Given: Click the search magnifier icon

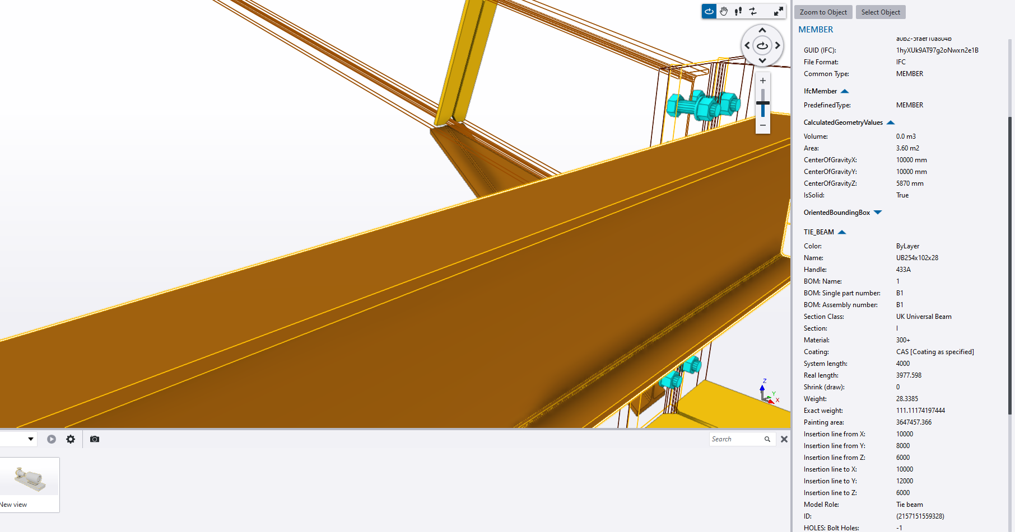Looking at the screenshot, I should point(767,439).
